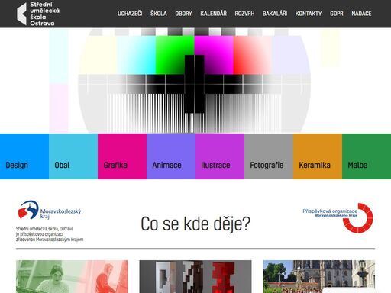Open the KALENDÁŘ page

(x=213, y=14)
